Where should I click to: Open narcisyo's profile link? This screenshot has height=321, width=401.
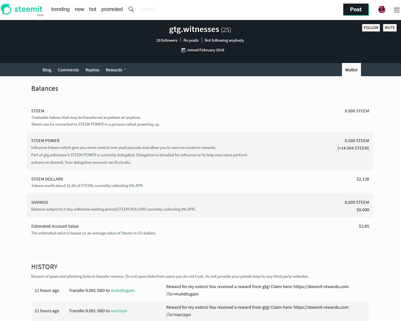coord(119,311)
